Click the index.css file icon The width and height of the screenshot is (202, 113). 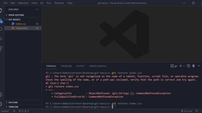13,24
